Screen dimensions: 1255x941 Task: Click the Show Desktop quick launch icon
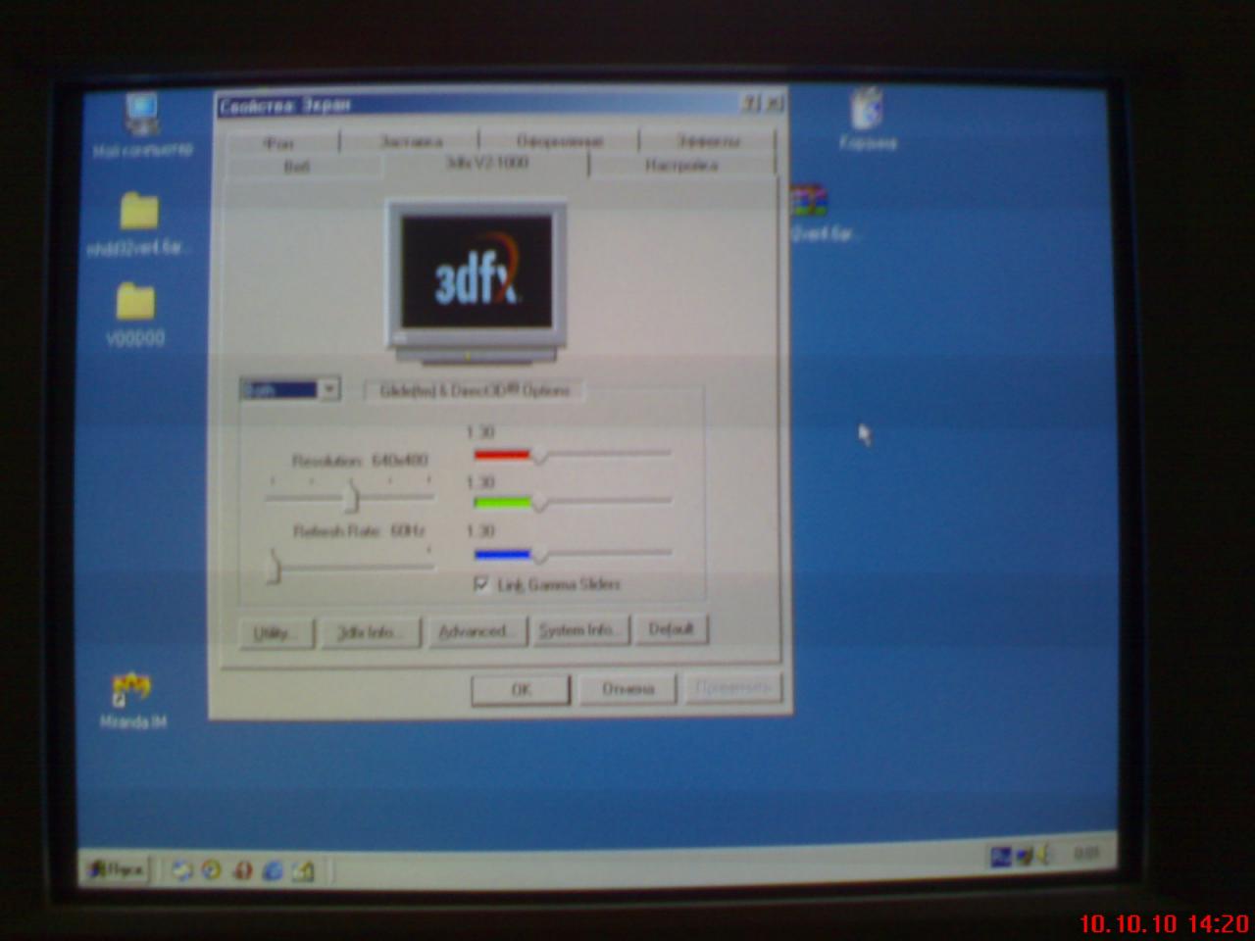coord(303,869)
